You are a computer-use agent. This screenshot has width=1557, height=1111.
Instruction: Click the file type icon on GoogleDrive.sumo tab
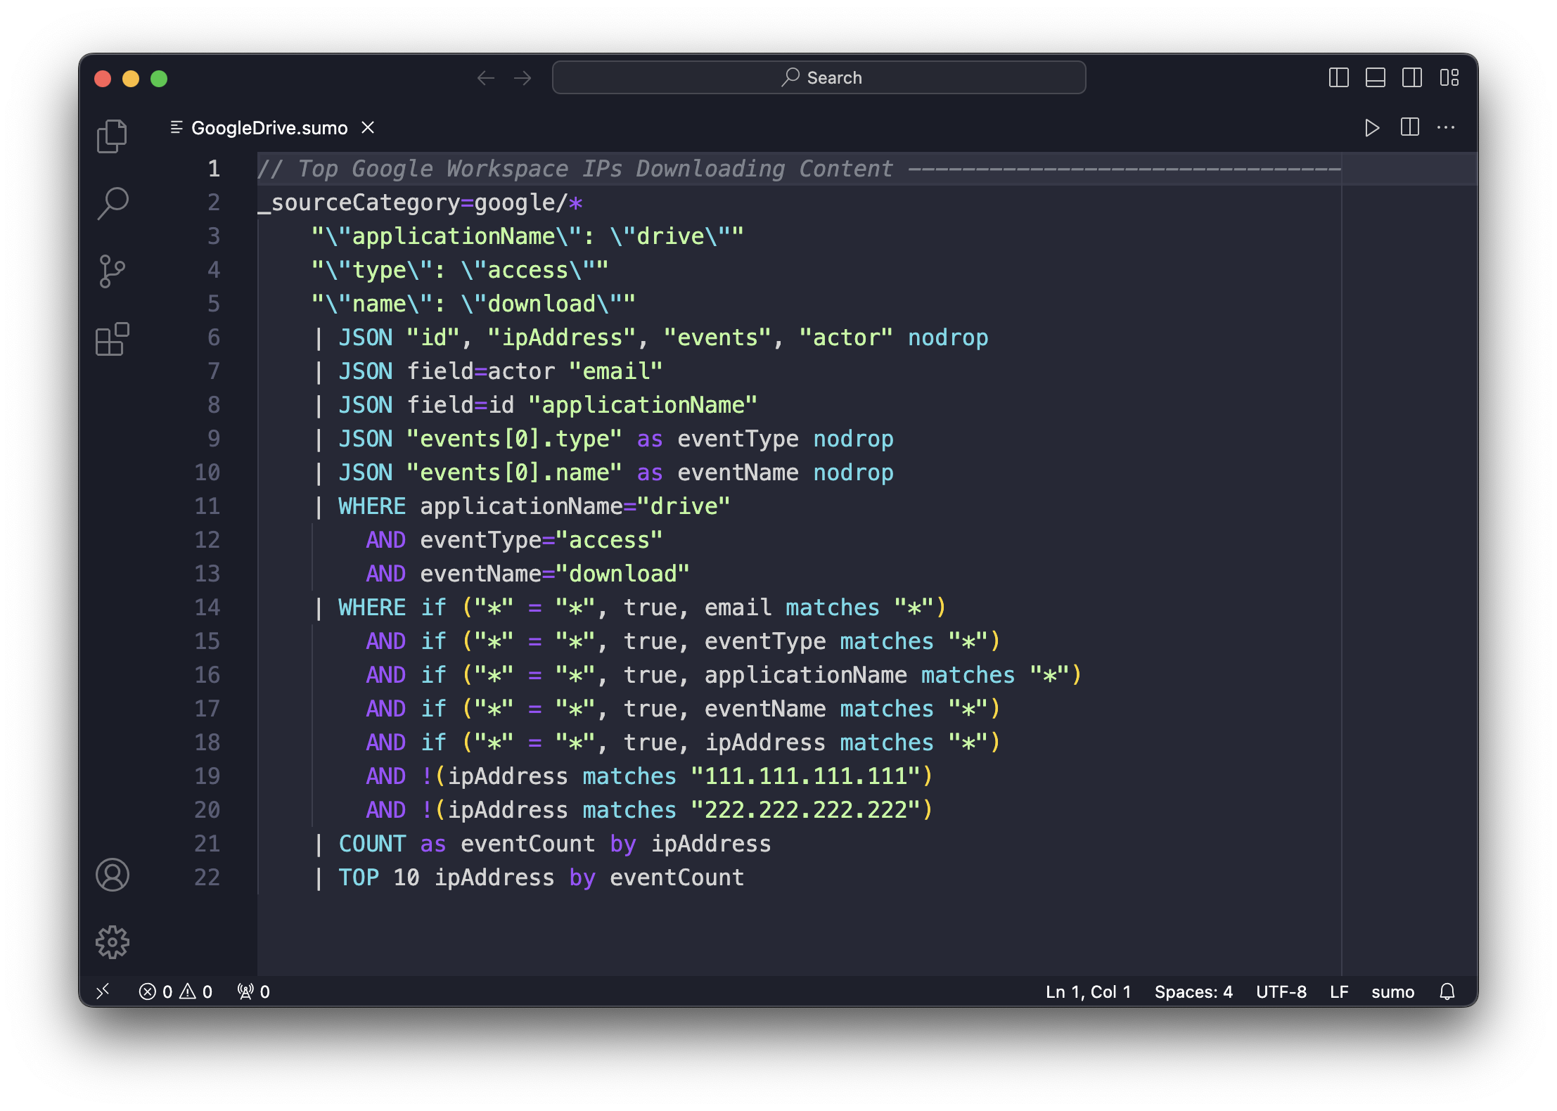177,127
